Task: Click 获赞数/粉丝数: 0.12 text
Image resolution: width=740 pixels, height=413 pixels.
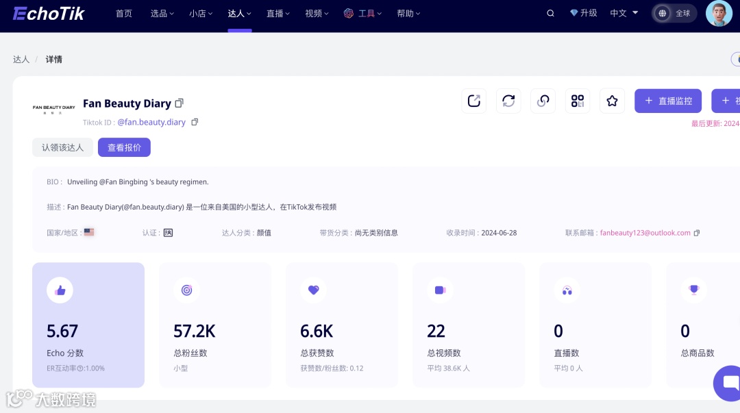Action: [332, 368]
